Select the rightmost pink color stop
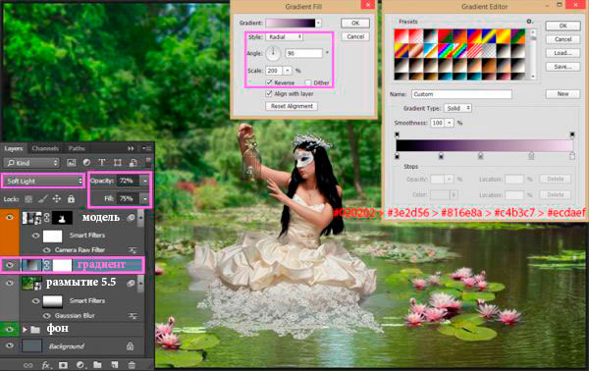The width and height of the screenshot is (589, 371). (572, 155)
